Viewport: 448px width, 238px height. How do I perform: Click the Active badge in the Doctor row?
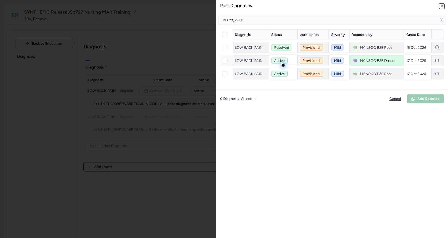279,60
